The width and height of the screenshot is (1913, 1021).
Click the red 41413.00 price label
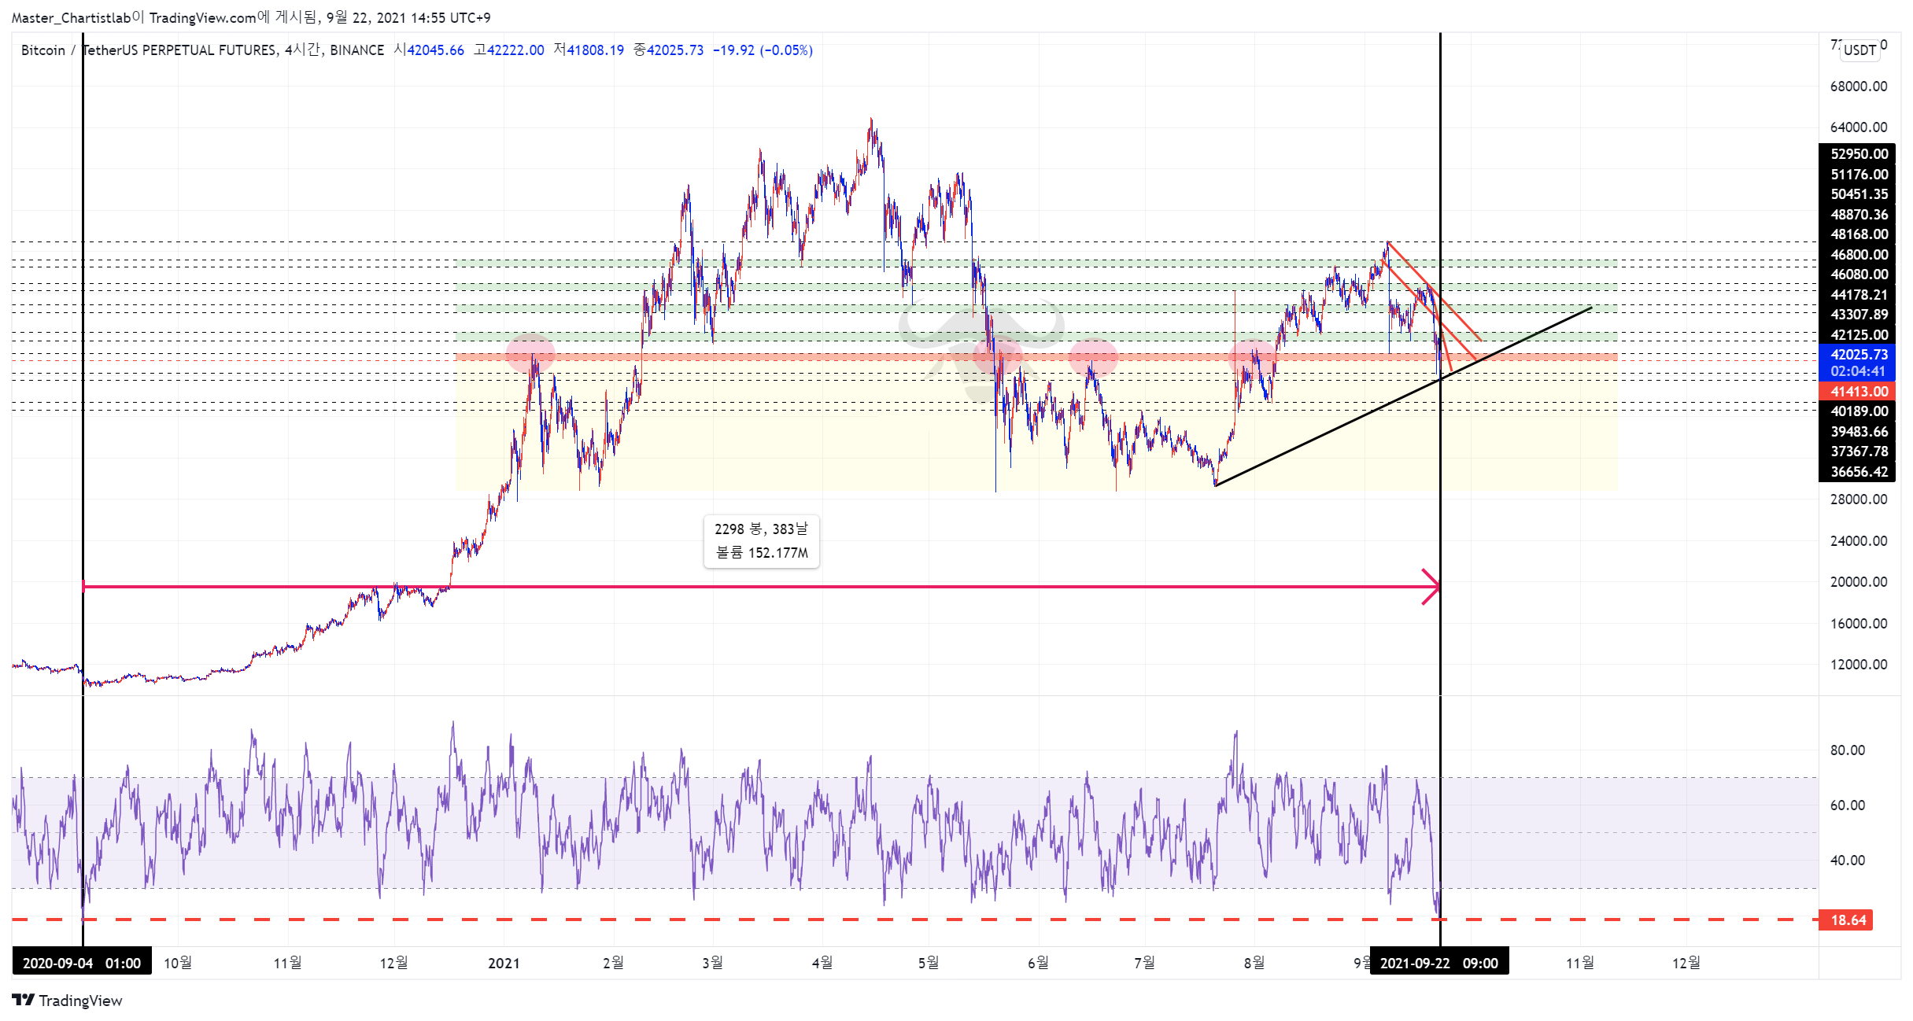1858,391
